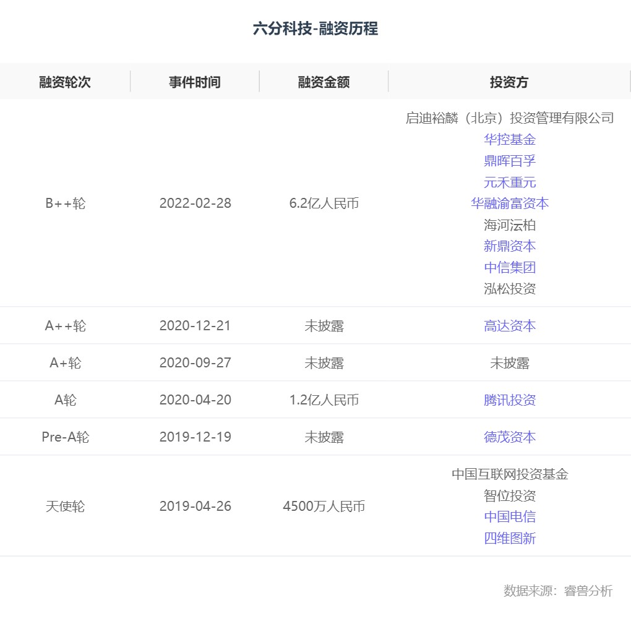Click the date 2019-12-19
Screen dimensions: 631x624
coord(195,437)
